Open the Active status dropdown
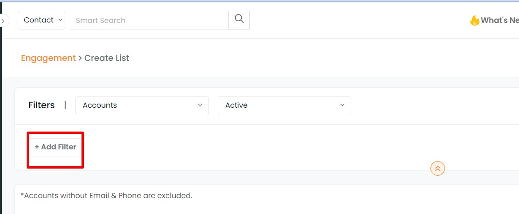 point(284,105)
